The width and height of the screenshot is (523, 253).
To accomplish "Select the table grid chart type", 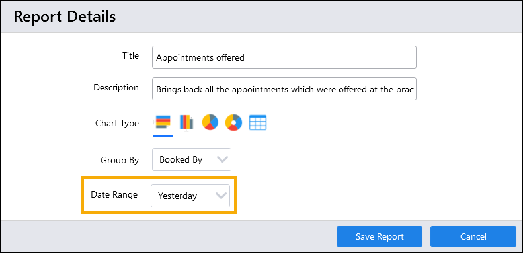I will coord(258,122).
